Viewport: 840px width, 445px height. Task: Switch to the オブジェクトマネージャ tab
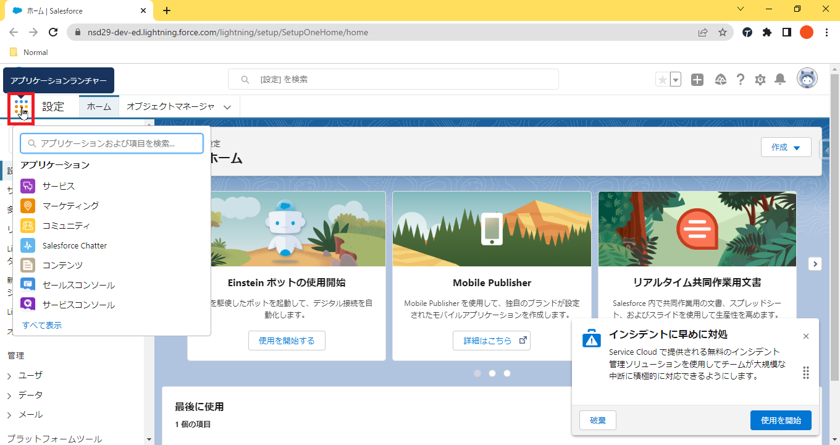[170, 106]
